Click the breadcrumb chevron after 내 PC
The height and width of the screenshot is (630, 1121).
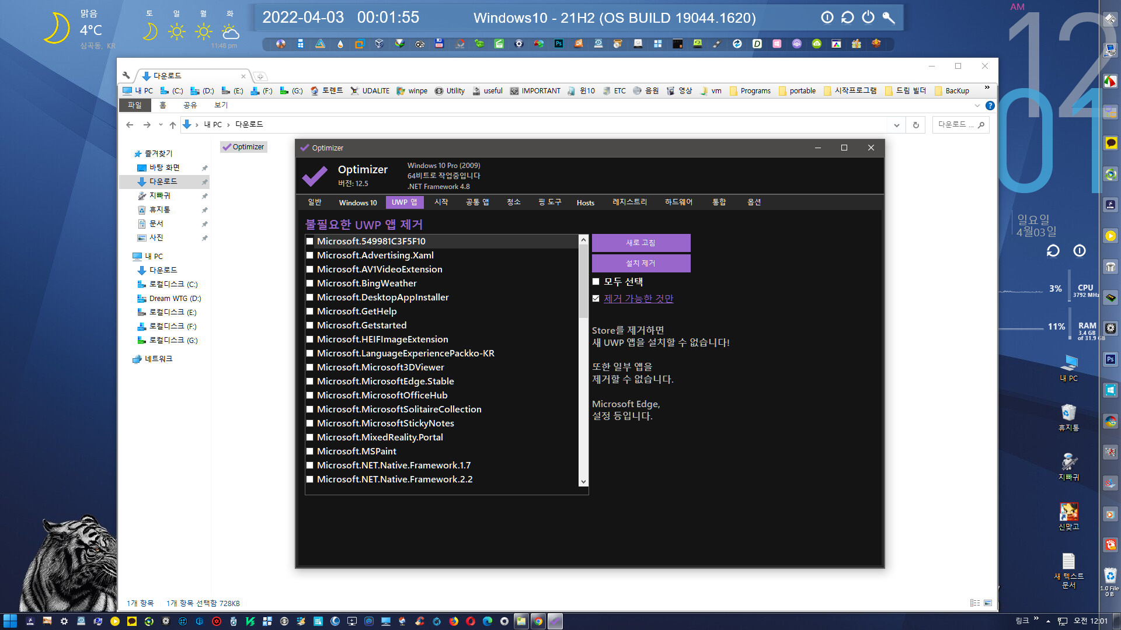[x=228, y=125]
